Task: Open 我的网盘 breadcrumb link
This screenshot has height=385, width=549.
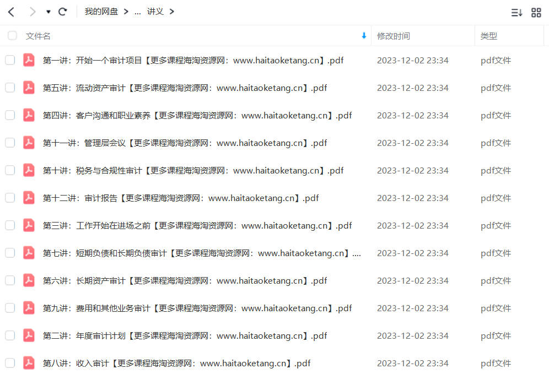Action: pos(101,12)
